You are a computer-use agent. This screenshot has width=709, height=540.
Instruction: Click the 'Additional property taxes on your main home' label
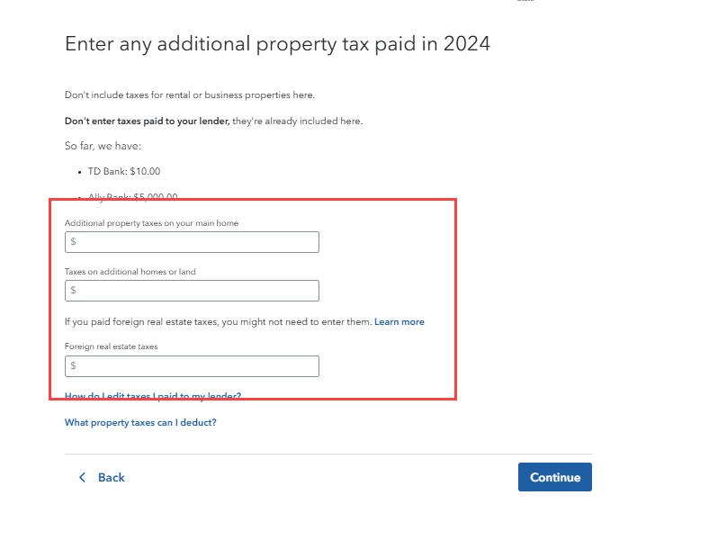[x=151, y=222]
